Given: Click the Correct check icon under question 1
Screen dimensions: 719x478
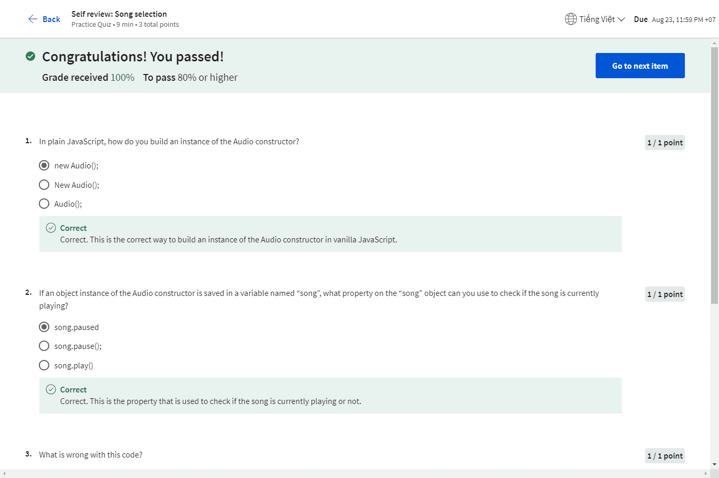Looking at the screenshot, I should coord(51,228).
